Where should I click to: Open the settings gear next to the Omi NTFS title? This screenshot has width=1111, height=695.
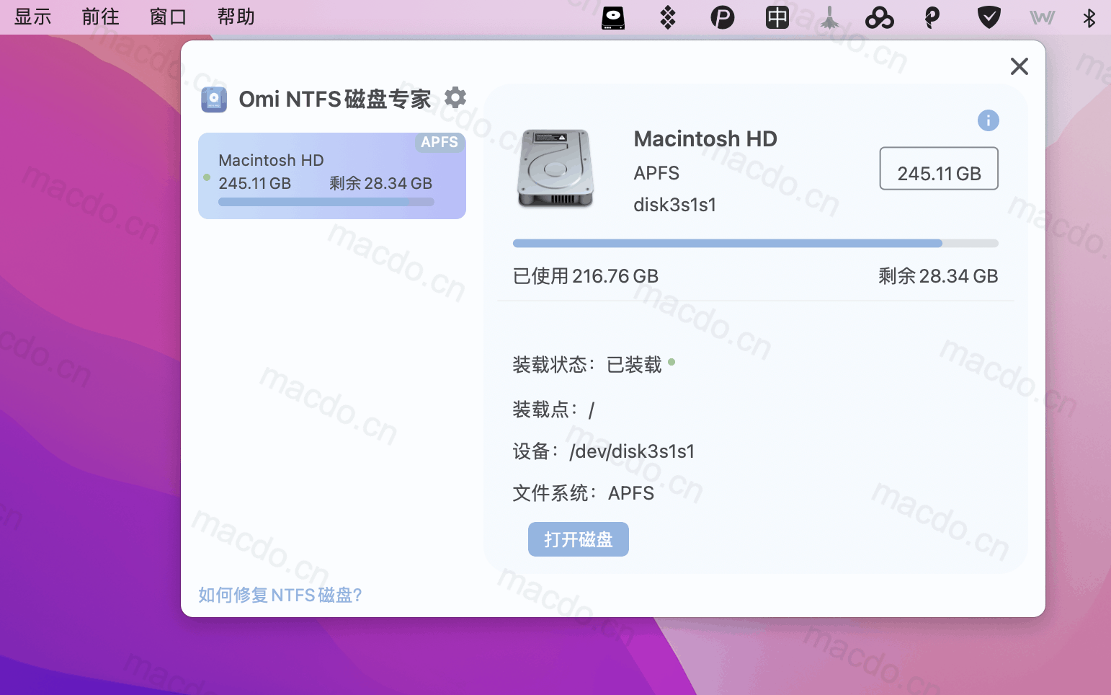[x=455, y=97]
